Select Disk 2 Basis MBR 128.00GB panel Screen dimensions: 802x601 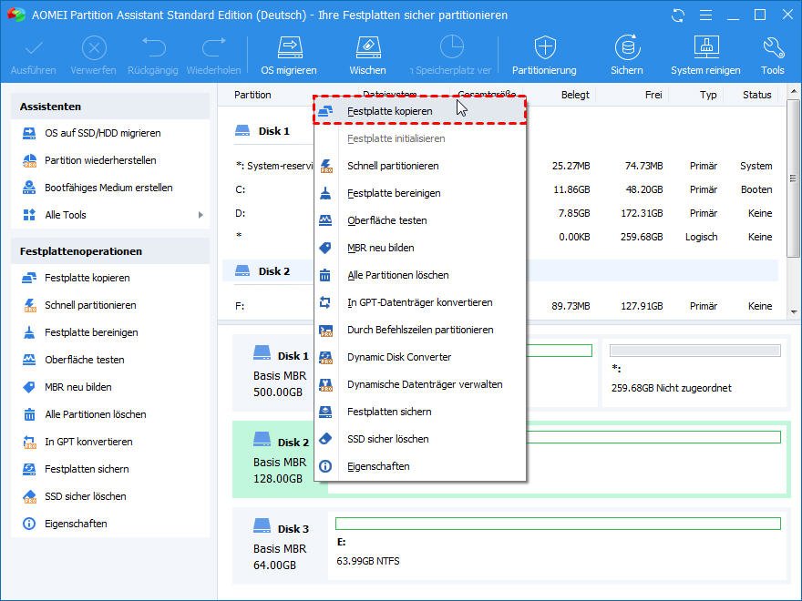[x=281, y=460]
